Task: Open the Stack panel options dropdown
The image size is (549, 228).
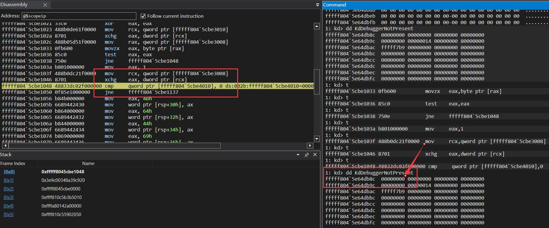Action: click(x=298, y=155)
